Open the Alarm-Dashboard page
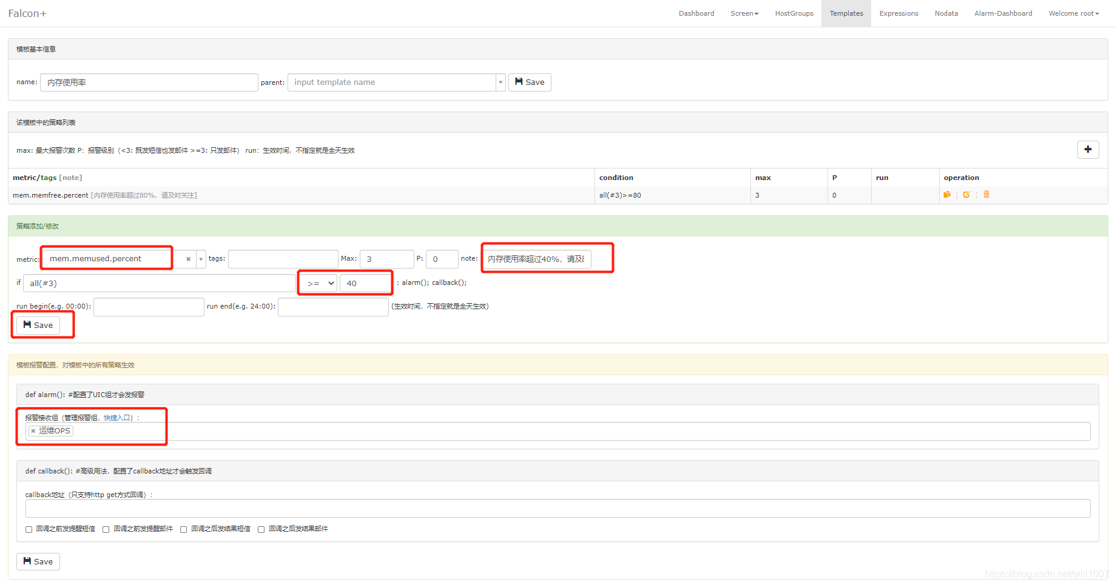Image resolution: width=1115 pixels, height=585 pixels. (x=1003, y=13)
